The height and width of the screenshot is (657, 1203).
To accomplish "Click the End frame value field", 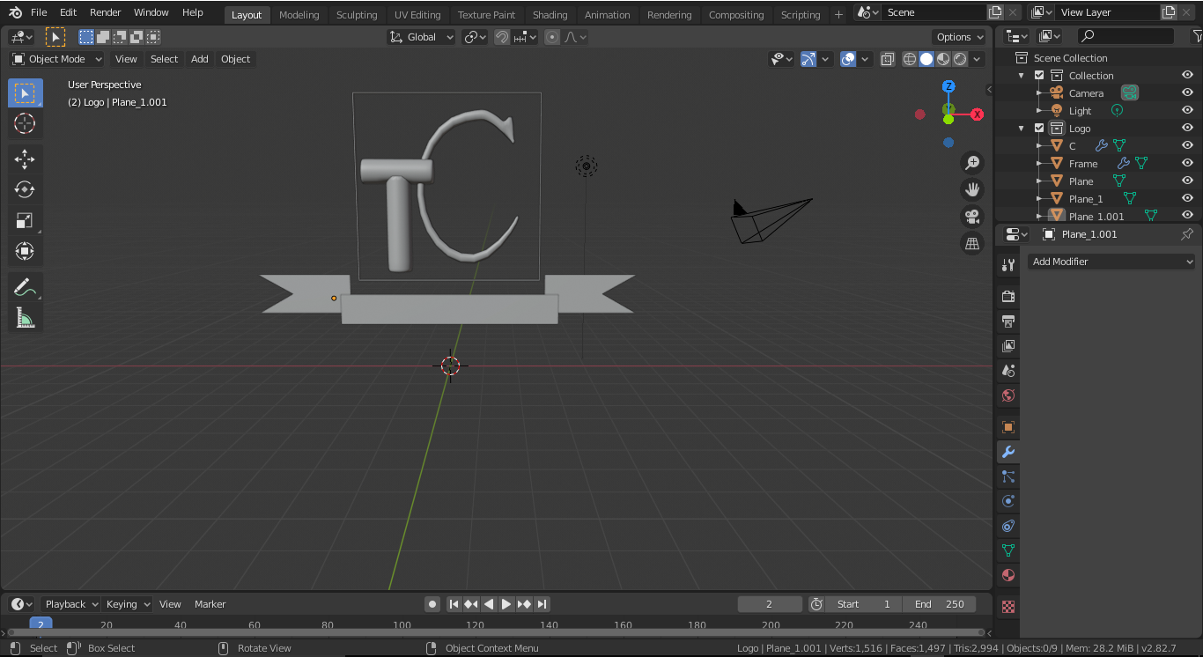I will (x=939, y=604).
